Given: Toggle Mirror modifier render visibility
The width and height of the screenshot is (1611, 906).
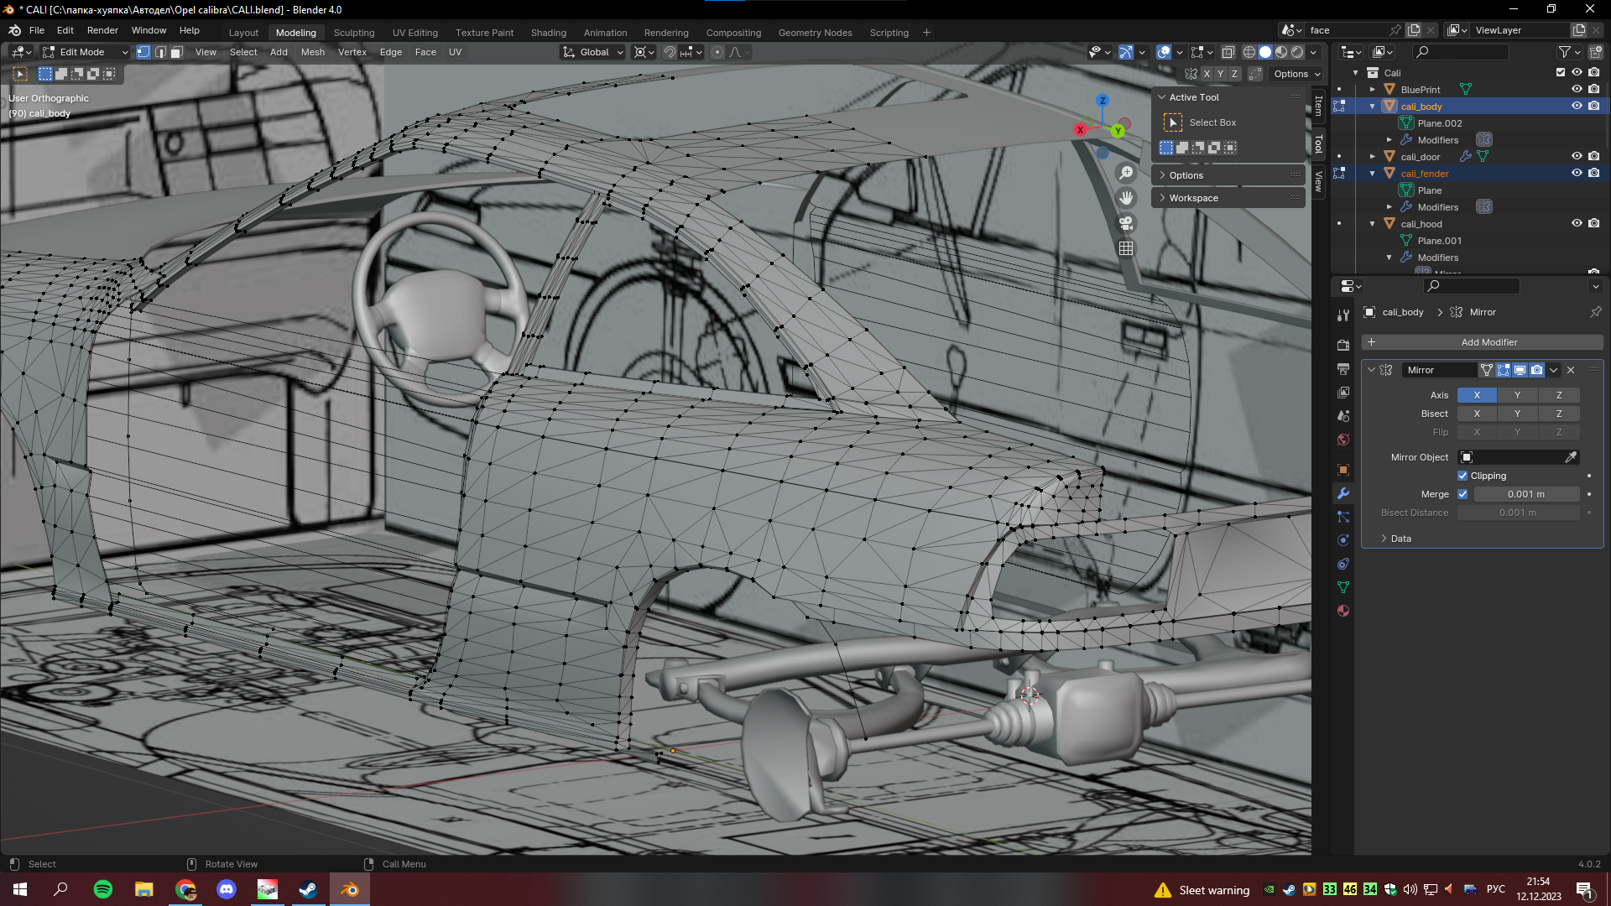Looking at the screenshot, I should [1536, 370].
